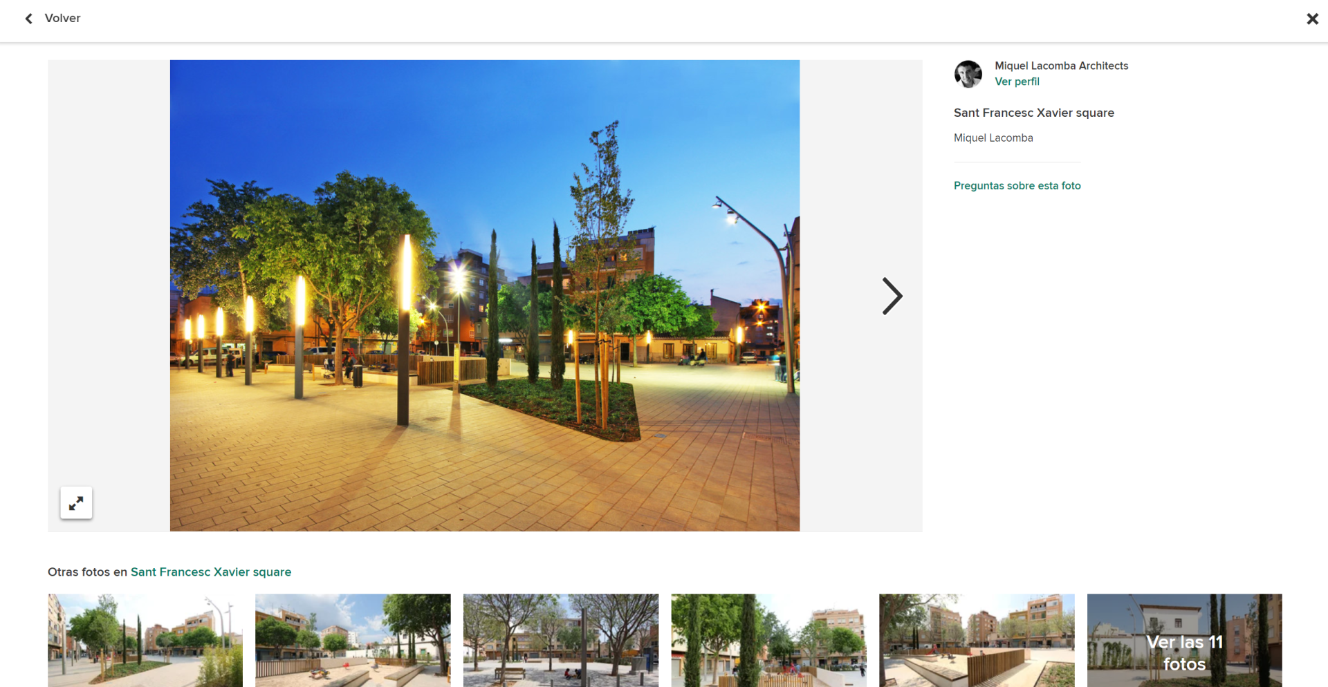Click the Miquel Lacomba Architects name
The width and height of the screenshot is (1328, 687).
pyautogui.click(x=1061, y=66)
